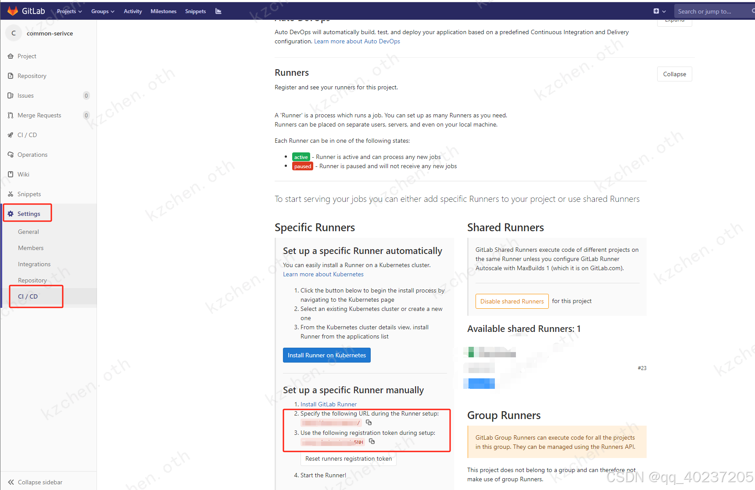This screenshot has height=490, width=755.
Task: Click Disable shared Runners button
Action: [x=512, y=301]
